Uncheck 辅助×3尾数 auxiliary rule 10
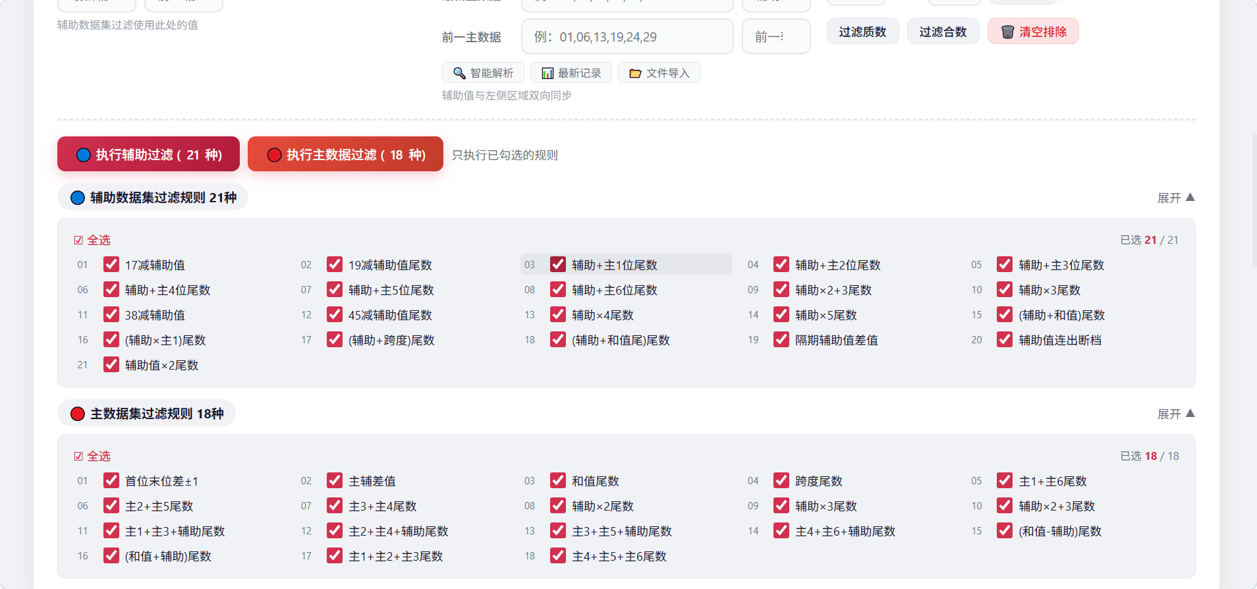 [1005, 289]
